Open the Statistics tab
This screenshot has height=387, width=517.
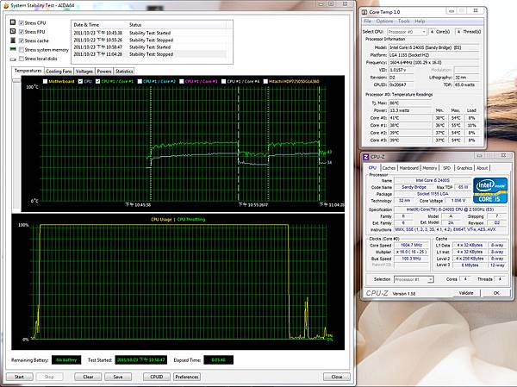(x=124, y=72)
